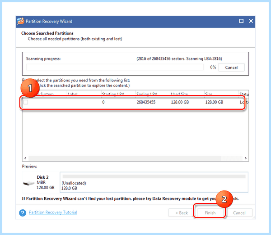Screen dimensions: 271x235
Task: Click the Choose Searched Partitions heading
Action: click(x=47, y=33)
